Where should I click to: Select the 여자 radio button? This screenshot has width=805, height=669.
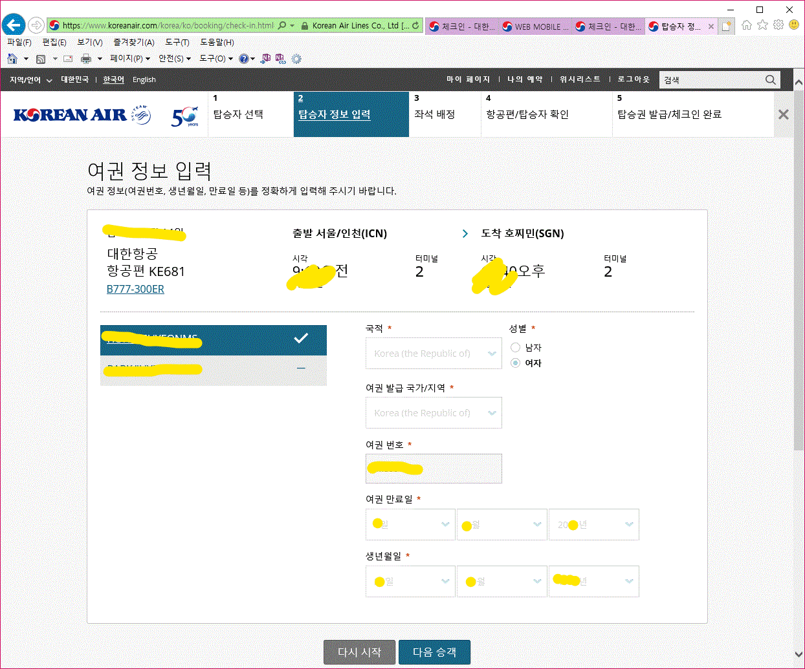[516, 363]
